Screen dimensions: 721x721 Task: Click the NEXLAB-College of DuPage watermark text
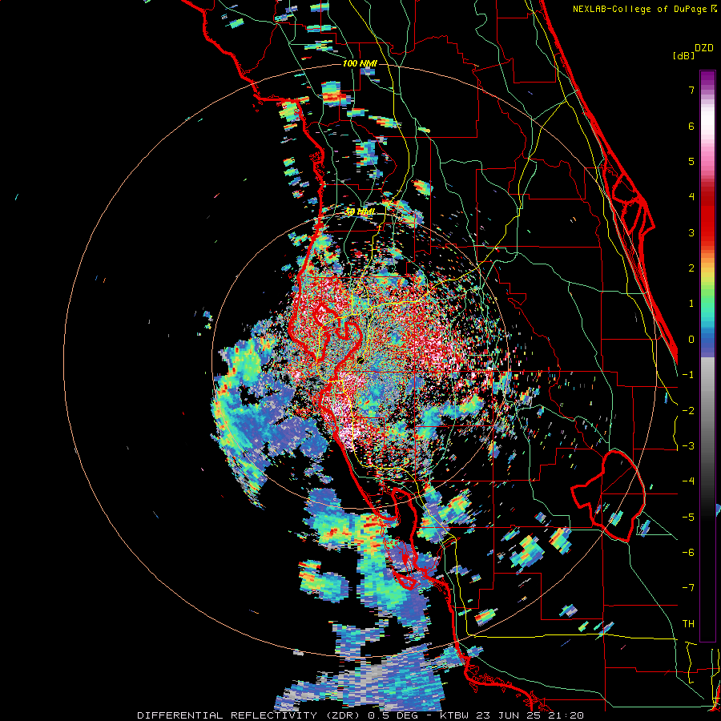[x=645, y=9]
